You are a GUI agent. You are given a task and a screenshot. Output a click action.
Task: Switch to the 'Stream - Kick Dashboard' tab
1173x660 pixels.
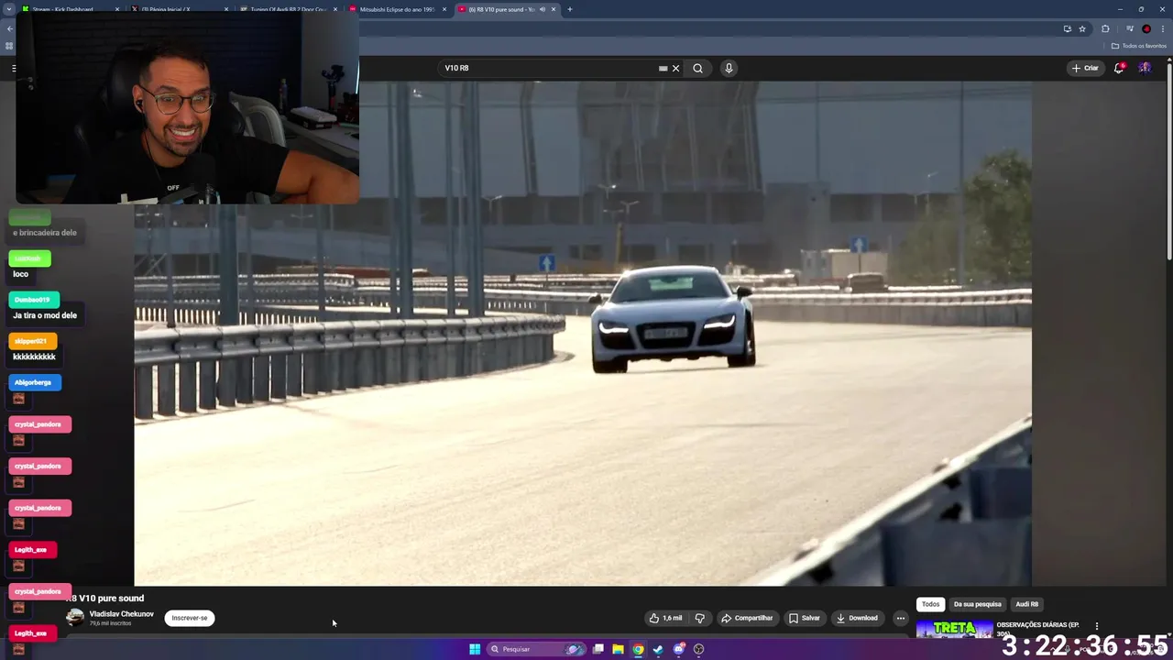pos(69,9)
